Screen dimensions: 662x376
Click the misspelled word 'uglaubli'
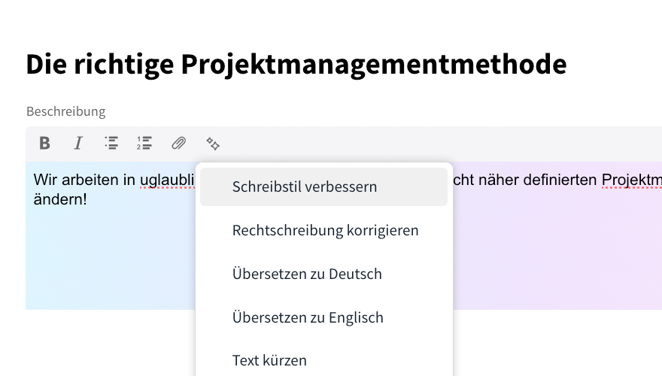coord(167,180)
